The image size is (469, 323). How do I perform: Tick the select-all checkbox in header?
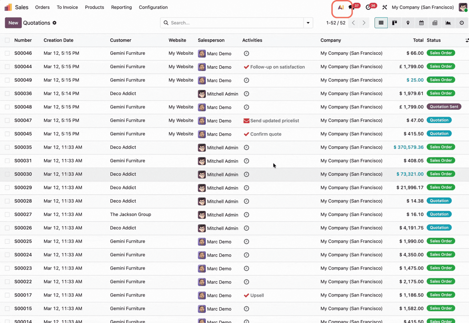[7, 40]
